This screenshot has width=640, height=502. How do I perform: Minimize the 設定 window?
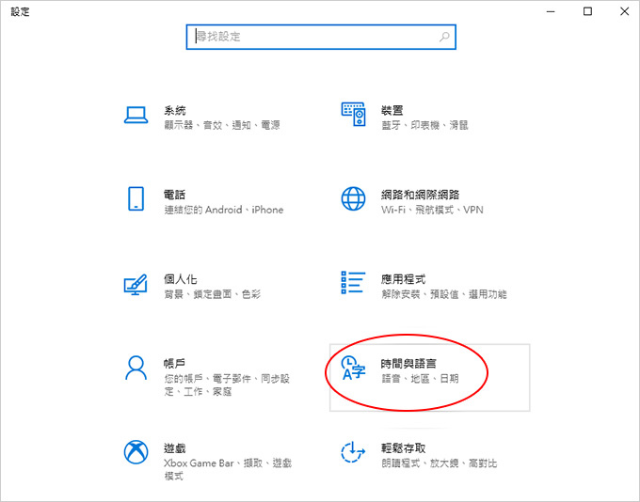tap(551, 11)
